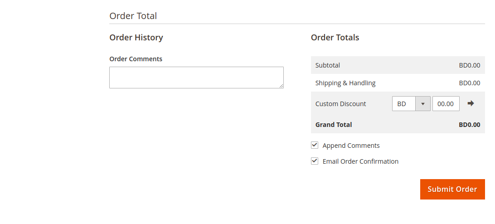Click the Order Total section heading
The height and width of the screenshot is (224, 495).
click(x=133, y=16)
